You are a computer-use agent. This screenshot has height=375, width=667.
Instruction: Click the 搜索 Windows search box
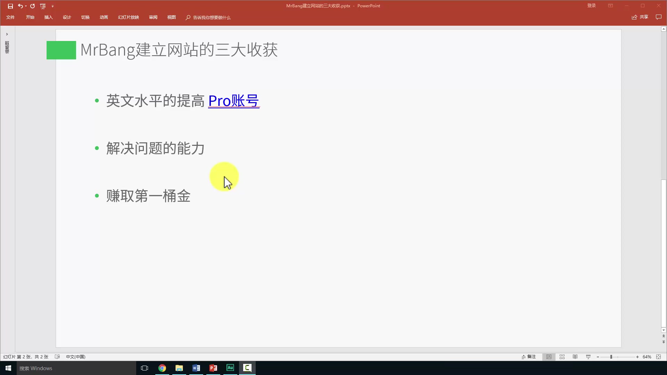(x=76, y=368)
